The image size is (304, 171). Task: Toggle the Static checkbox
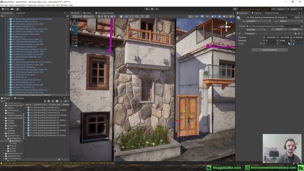[x=293, y=17]
